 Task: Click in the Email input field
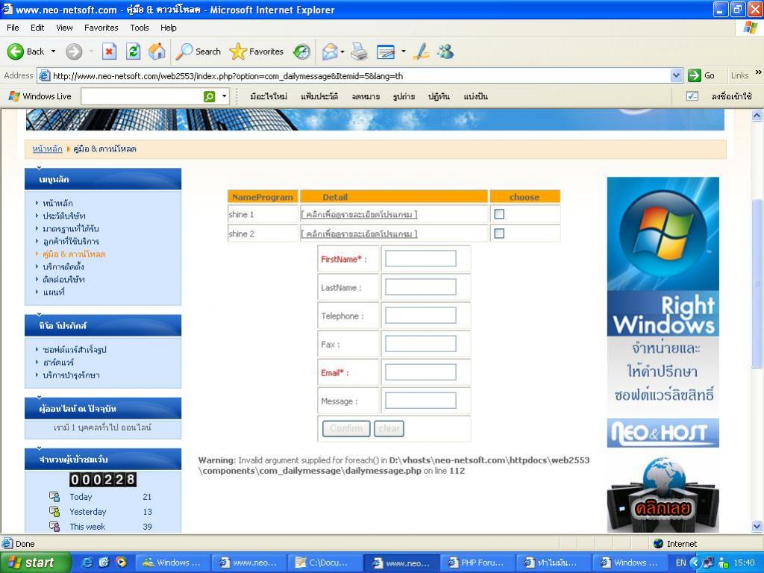(x=421, y=372)
